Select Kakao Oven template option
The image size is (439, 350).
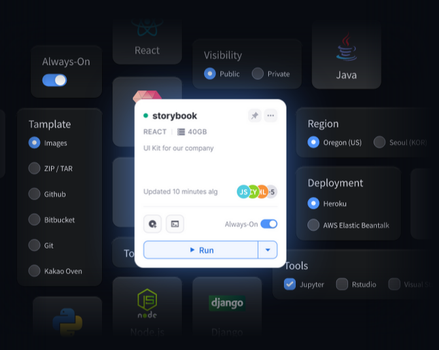pos(35,271)
